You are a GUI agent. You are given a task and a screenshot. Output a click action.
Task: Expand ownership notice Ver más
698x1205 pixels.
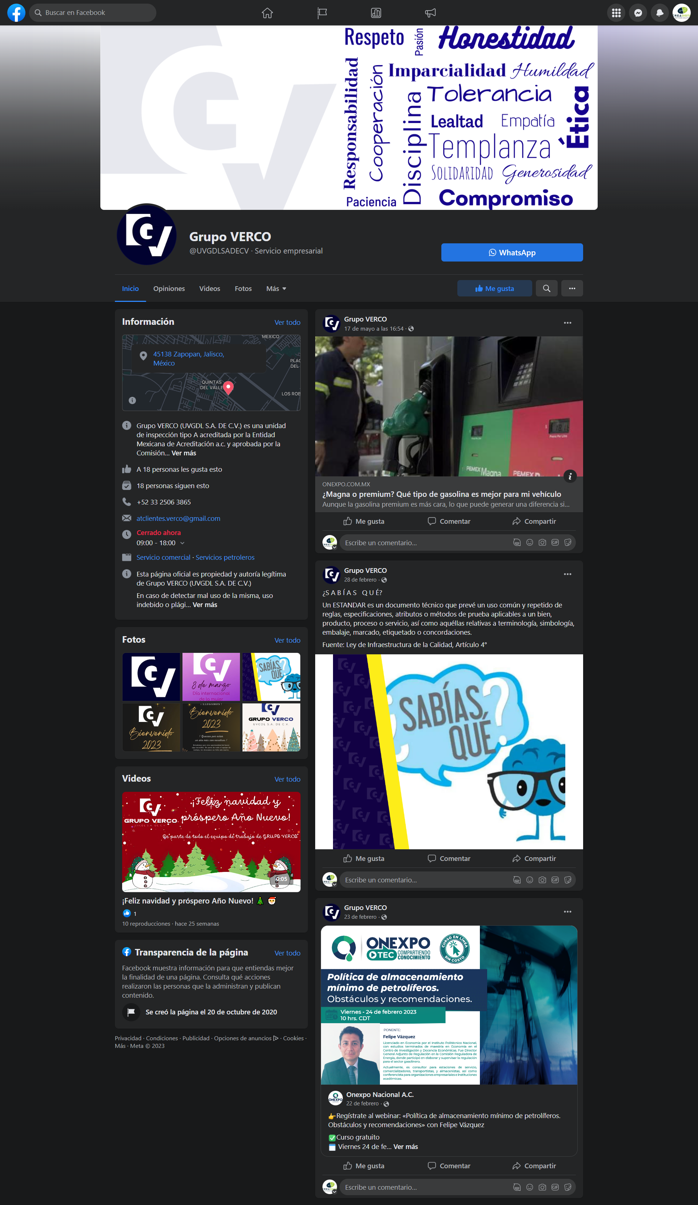coord(205,605)
